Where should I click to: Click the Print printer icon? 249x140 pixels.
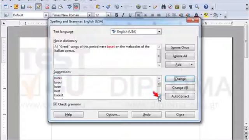pos(54,7)
